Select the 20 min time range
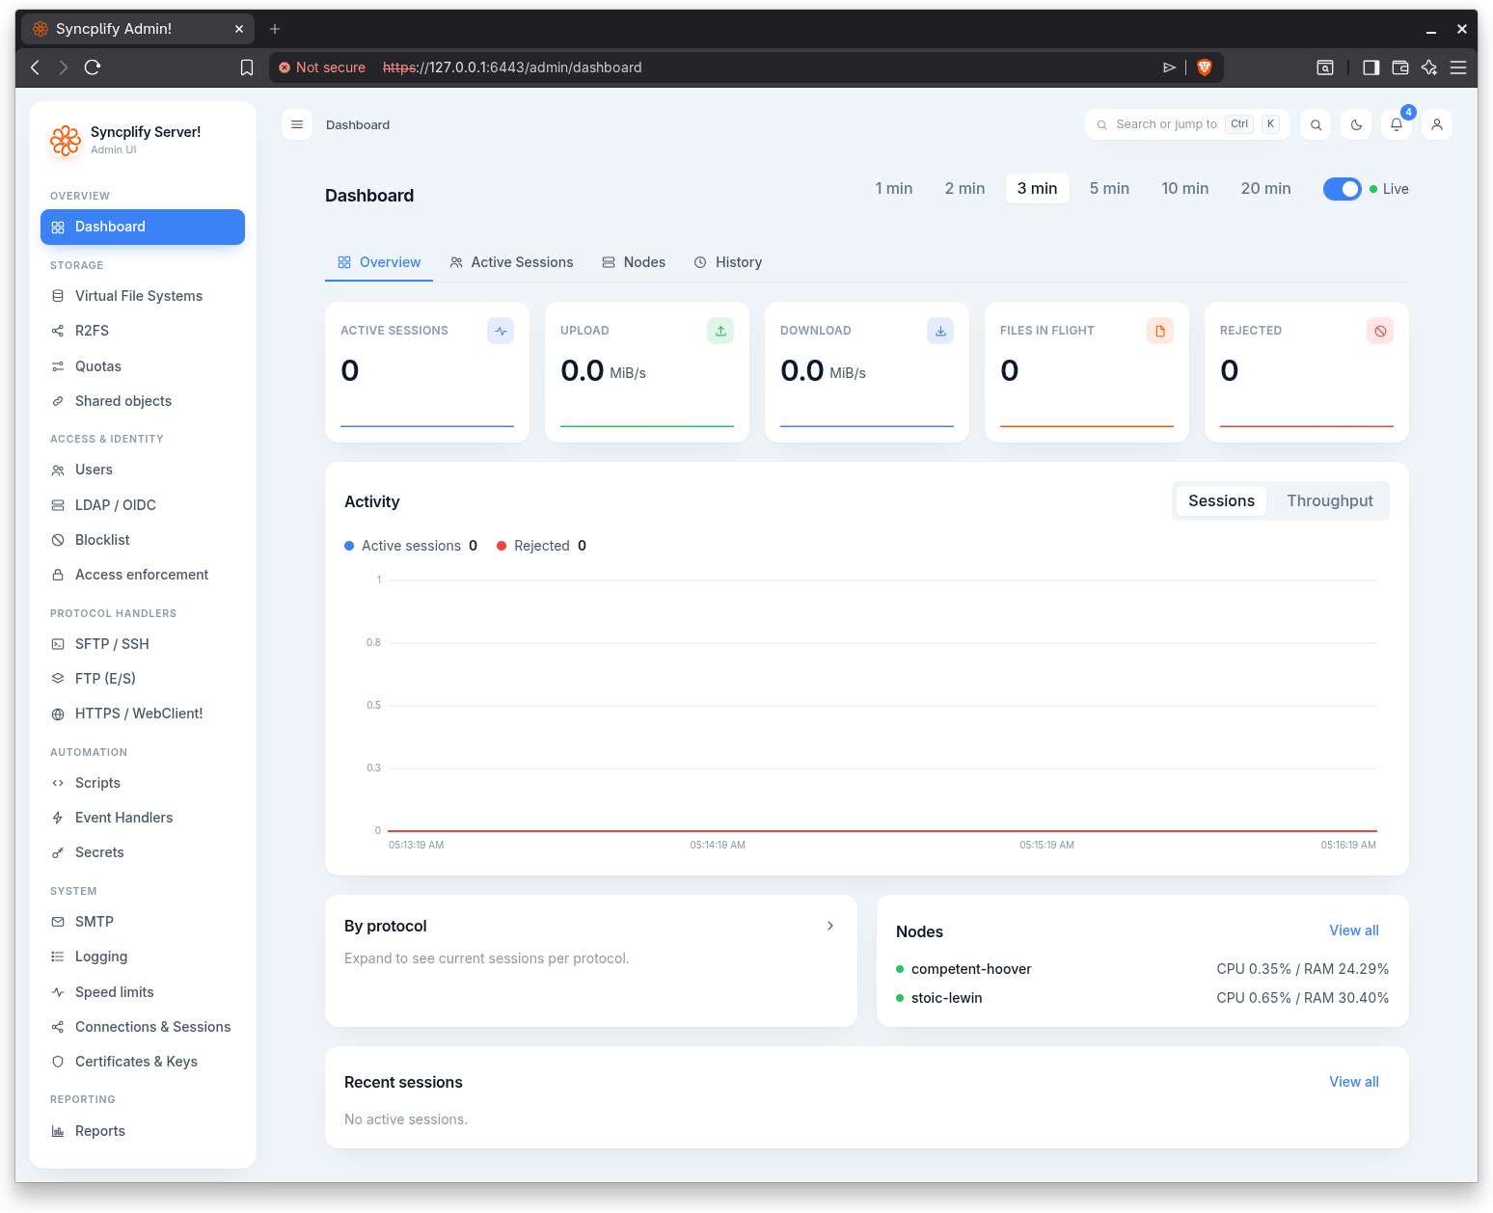 click(x=1265, y=189)
